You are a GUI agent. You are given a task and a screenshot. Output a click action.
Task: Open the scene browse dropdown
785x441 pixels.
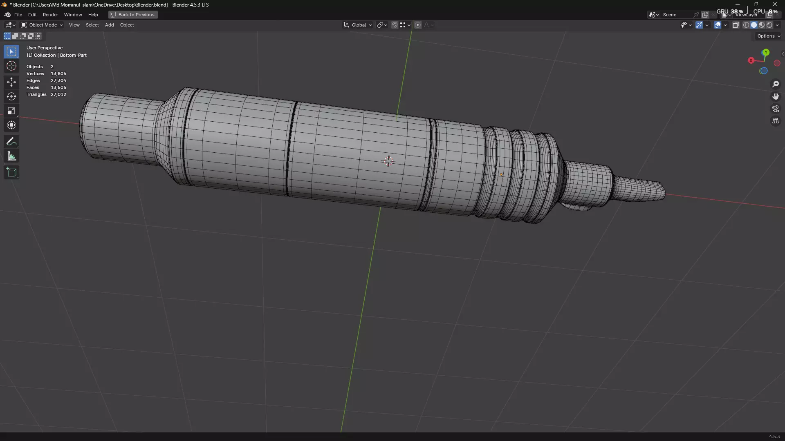tap(654, 15)
